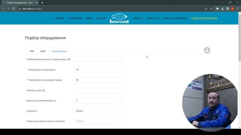Image resolution: width=241 pixels, height=135 pixels.
Task: Click the presenter webcam video circle
Action: pos(210,102)
